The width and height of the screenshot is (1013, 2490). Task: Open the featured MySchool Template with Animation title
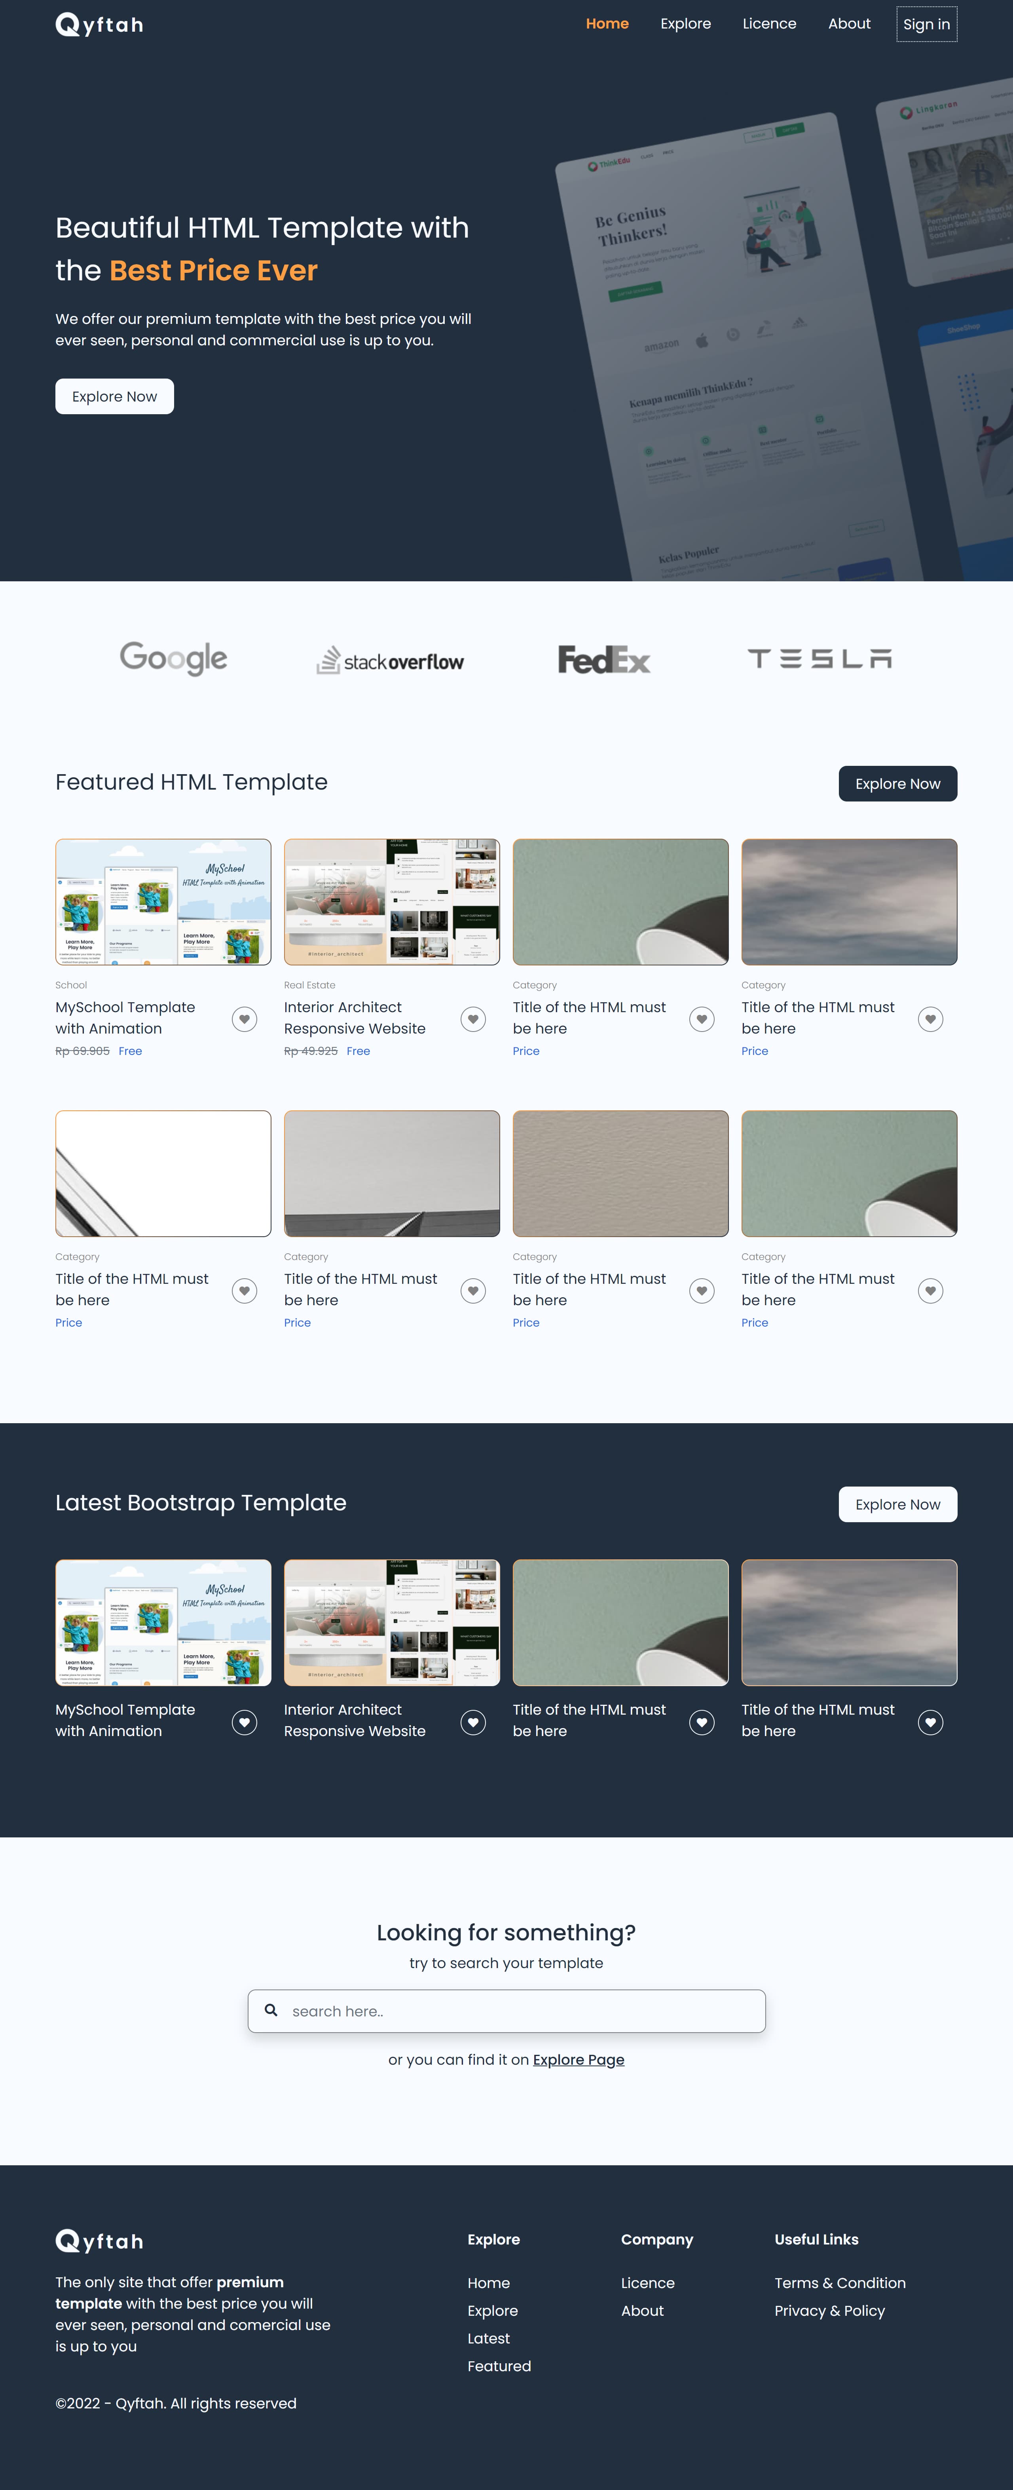coord(125,1018)
